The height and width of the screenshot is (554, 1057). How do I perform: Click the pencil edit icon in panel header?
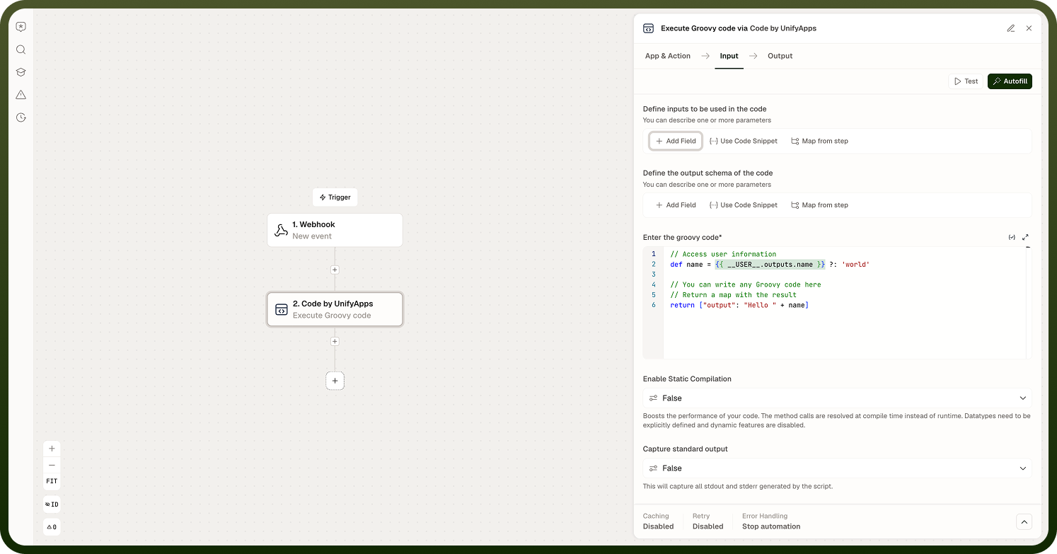click(1011, 28)
